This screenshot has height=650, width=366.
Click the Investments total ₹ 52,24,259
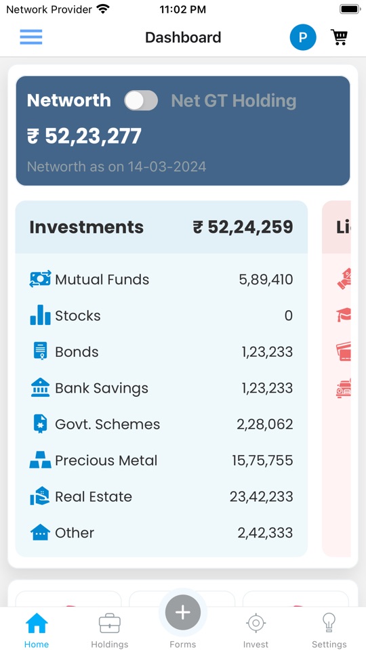point(243,227)
